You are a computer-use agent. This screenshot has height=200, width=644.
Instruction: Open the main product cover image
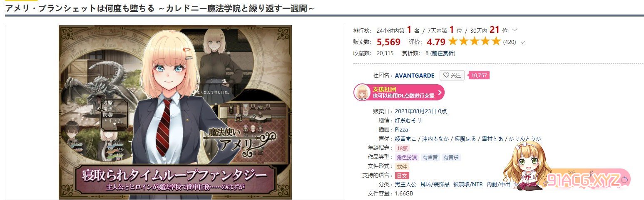click(x=175, y=112)
